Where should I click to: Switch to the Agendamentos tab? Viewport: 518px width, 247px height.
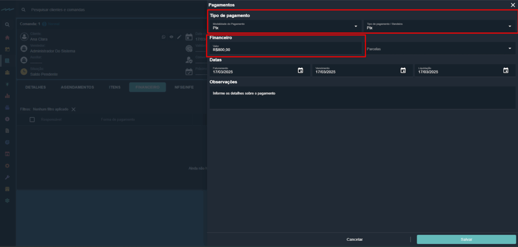pos(77,87)
